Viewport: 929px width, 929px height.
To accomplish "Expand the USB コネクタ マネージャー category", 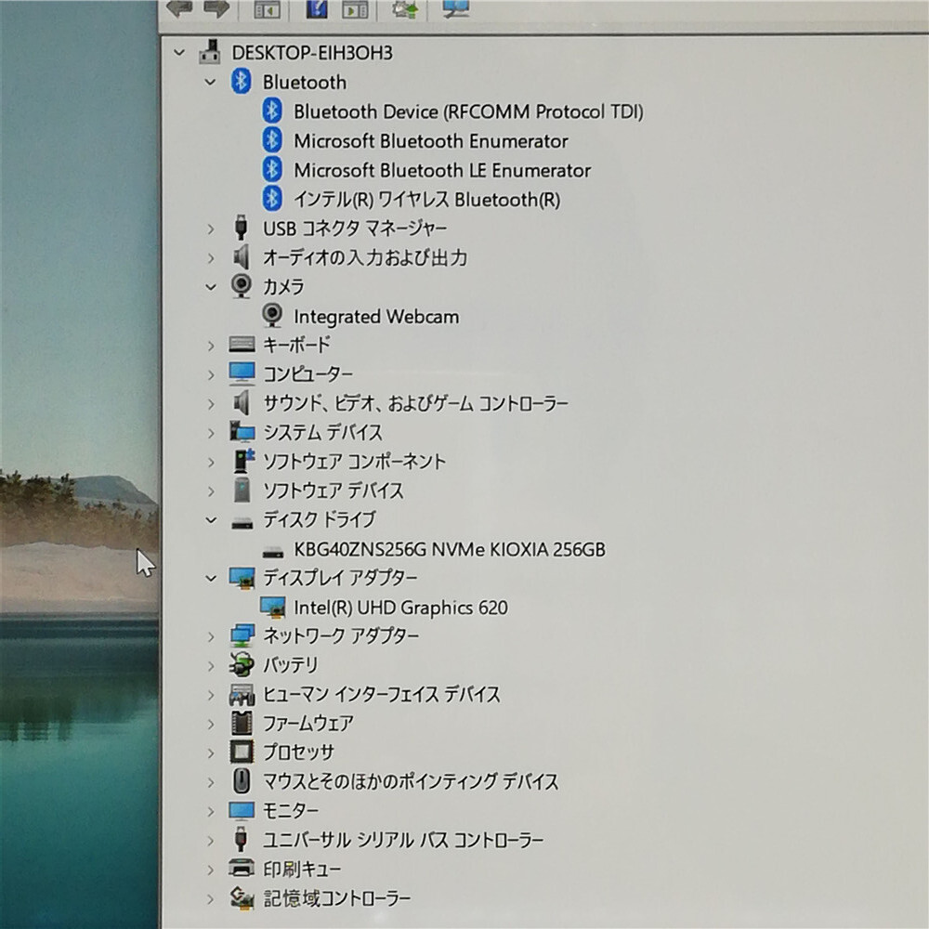I will coord(210,229).
